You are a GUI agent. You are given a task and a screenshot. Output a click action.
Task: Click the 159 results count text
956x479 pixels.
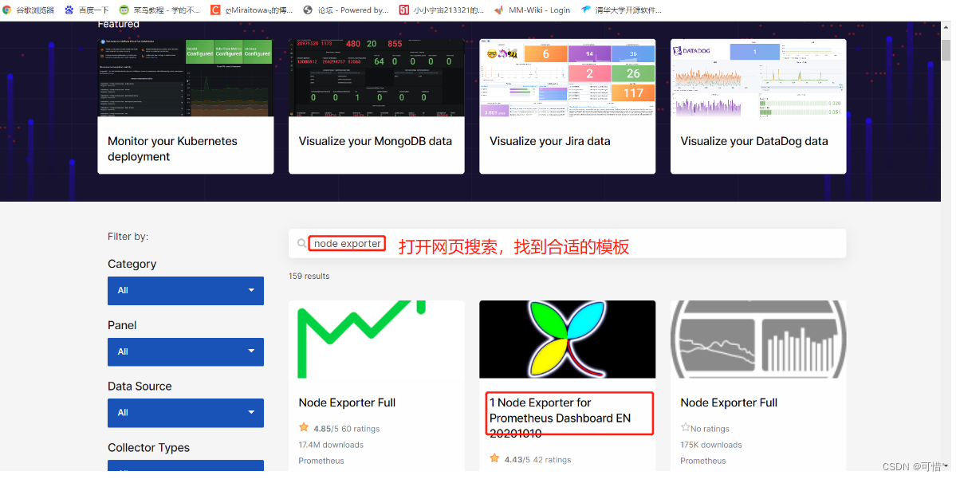tap(309, 276)
